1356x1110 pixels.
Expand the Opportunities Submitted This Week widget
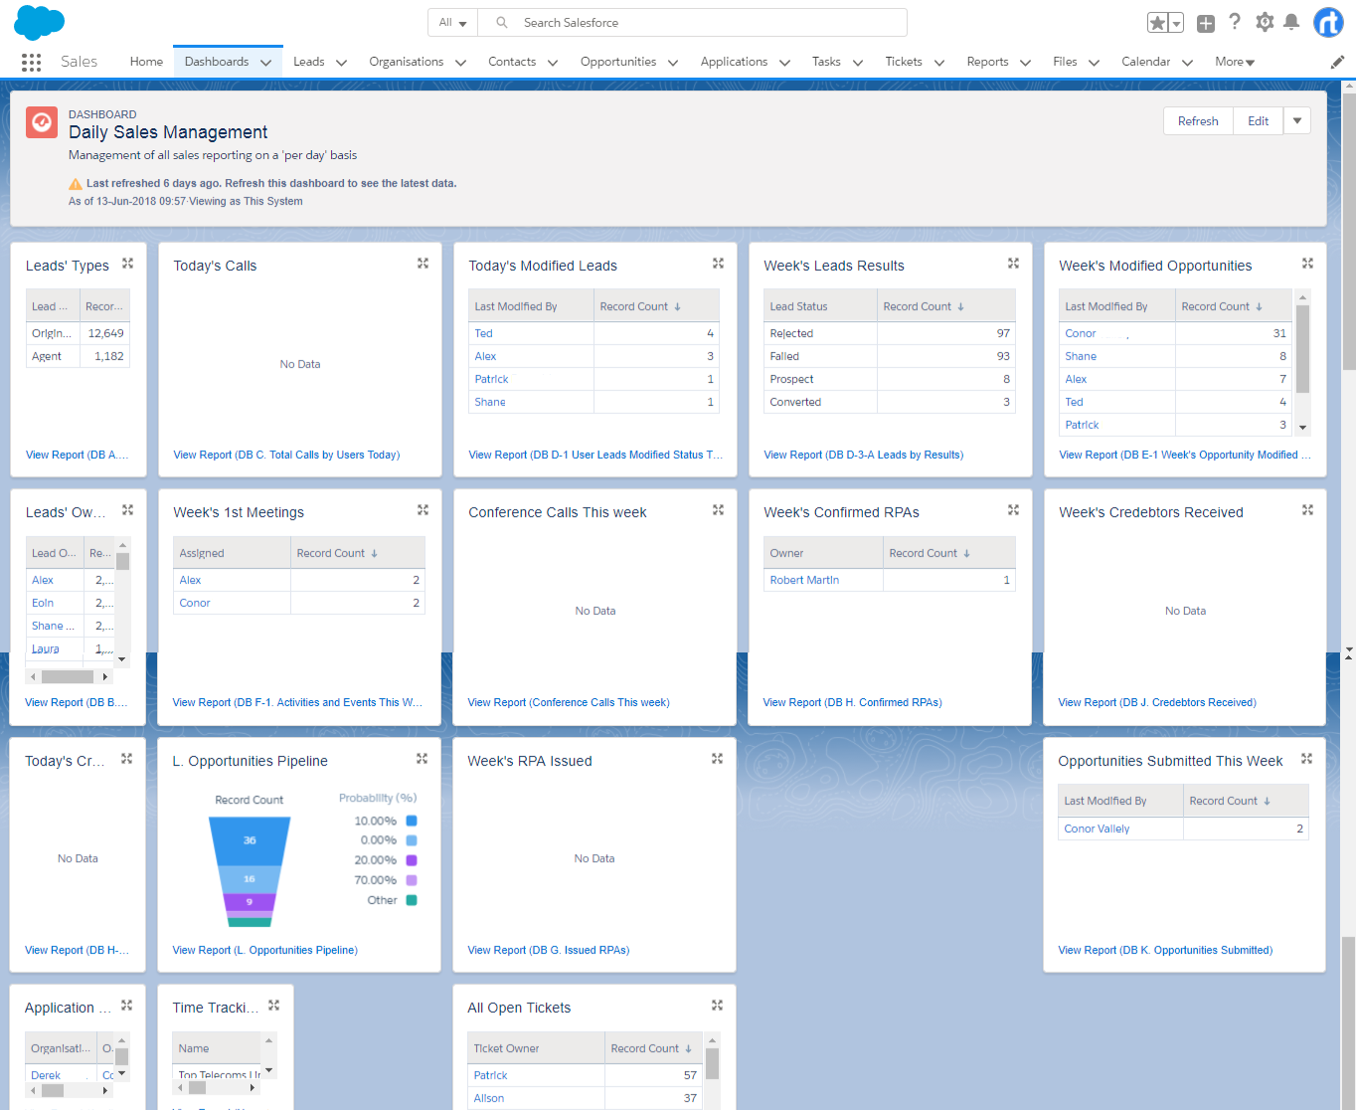click(x=1306, y=759)
